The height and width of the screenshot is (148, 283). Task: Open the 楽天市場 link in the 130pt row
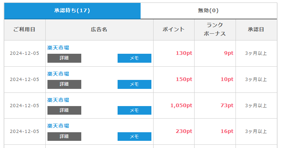tap(58, 48)
